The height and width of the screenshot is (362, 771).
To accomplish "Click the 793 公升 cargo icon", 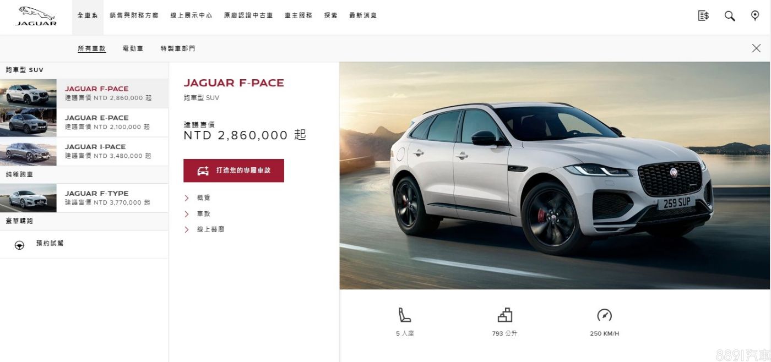I will click(504, 315).
